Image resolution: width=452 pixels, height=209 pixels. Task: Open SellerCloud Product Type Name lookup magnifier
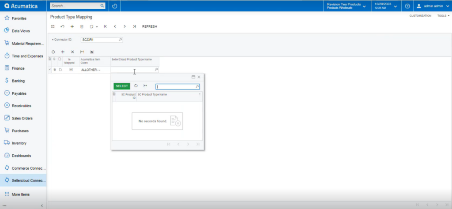[x=156, y=69]
